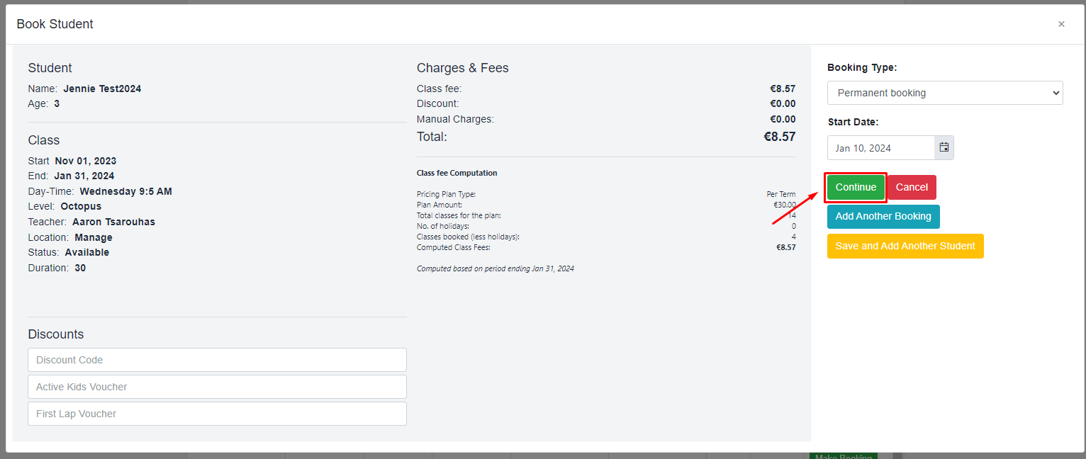Click the Day-Time value Wednesday 9:5 AM
The image size is (1086, 459).
tap(125, 191)
